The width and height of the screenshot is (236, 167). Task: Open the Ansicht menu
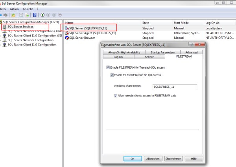tap(28, 9)
